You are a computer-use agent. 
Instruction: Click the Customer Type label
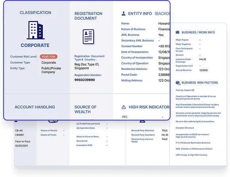[20, 62]
